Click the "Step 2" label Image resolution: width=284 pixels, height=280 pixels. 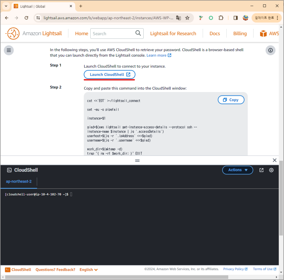pyautogui.click(x=55, y=87)
